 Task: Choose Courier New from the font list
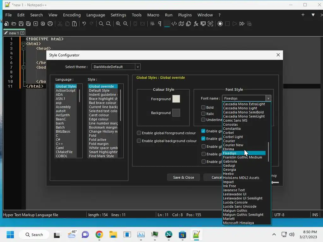coord(233,145)
